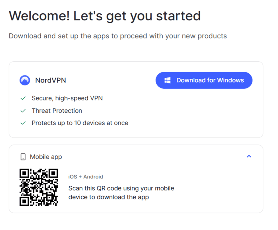Click the checkmark beside Threat Protection

pos(23,111)
